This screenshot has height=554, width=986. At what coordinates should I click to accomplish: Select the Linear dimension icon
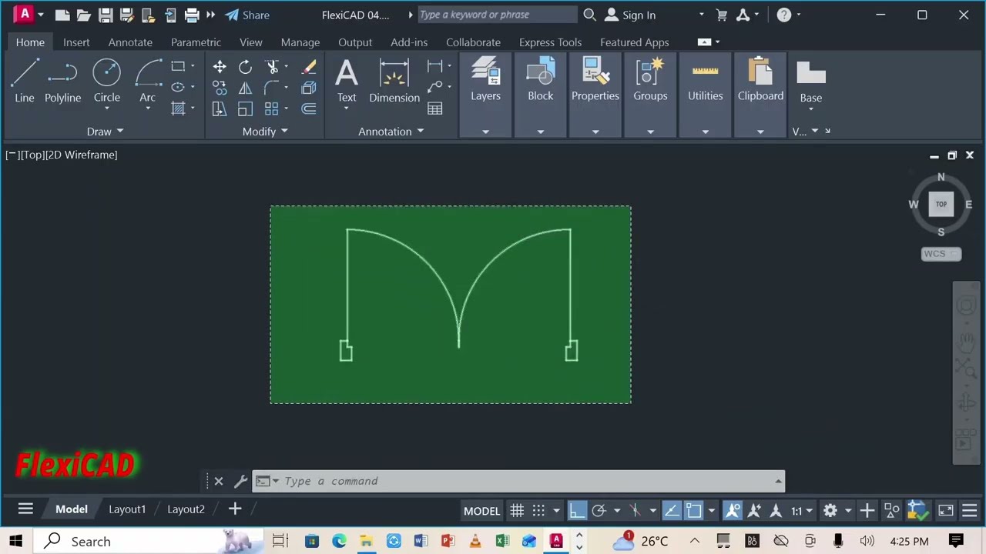click(x=435, y=67)
